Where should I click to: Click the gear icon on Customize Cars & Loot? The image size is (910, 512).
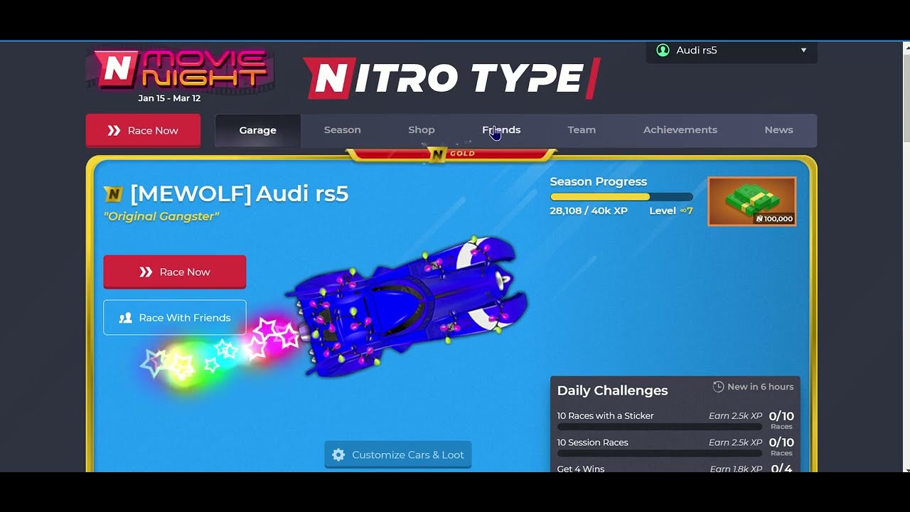pos(338,455)
